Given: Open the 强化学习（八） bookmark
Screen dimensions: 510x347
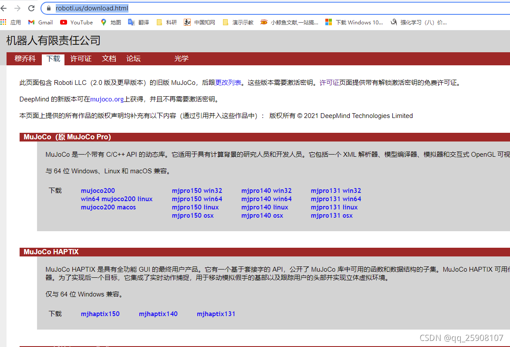Looking at the screenshot, I should point(420,22).
